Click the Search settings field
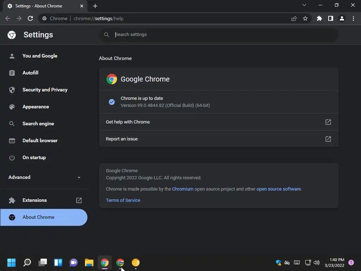Screen dimensions: 361x271 coord(219,35)
